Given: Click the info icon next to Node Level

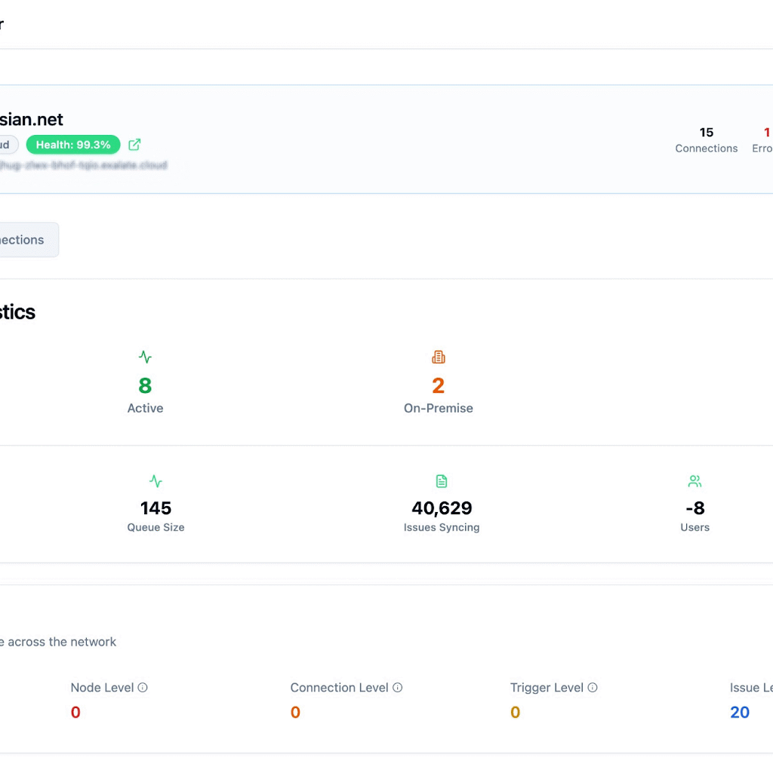Looking at the screenshot, I should pyautogui.click(x=143, y=688).
